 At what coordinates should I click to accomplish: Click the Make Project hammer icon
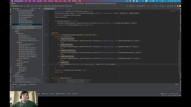pos(127,6)
